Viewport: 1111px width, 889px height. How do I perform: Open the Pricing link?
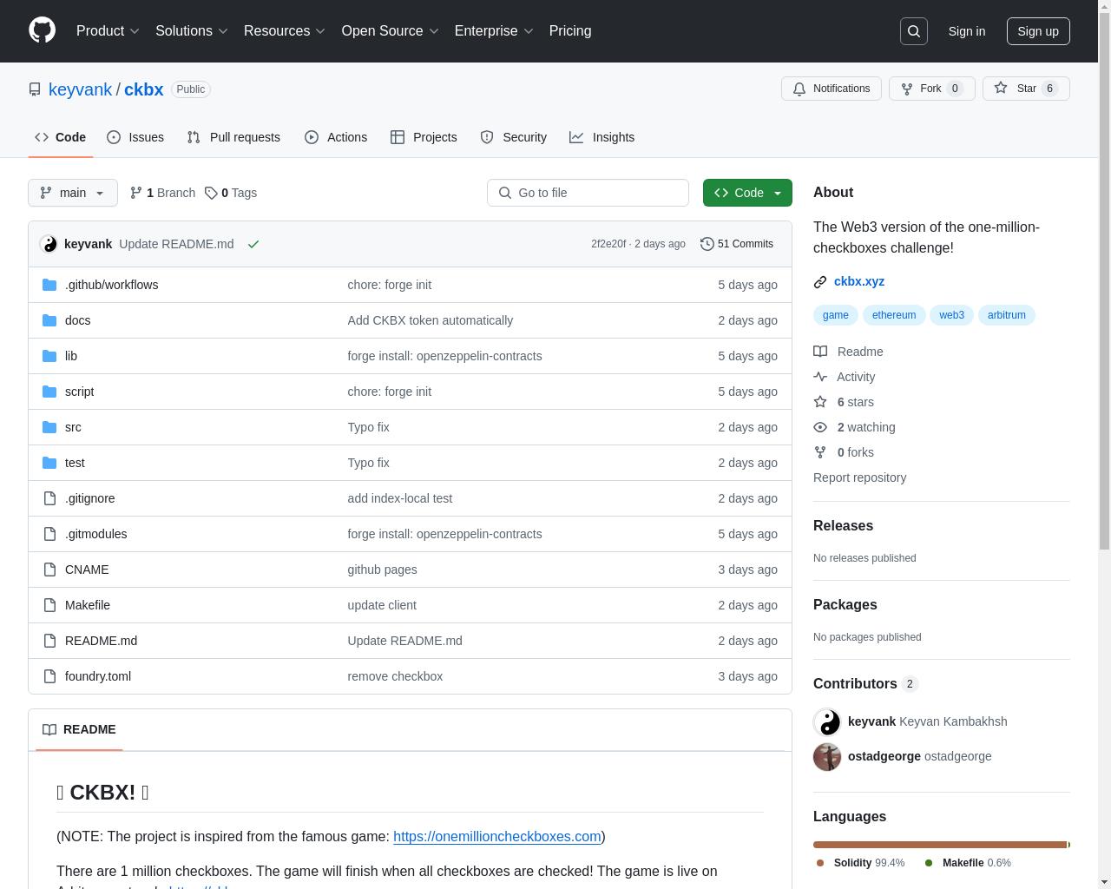tap(570, 31)
